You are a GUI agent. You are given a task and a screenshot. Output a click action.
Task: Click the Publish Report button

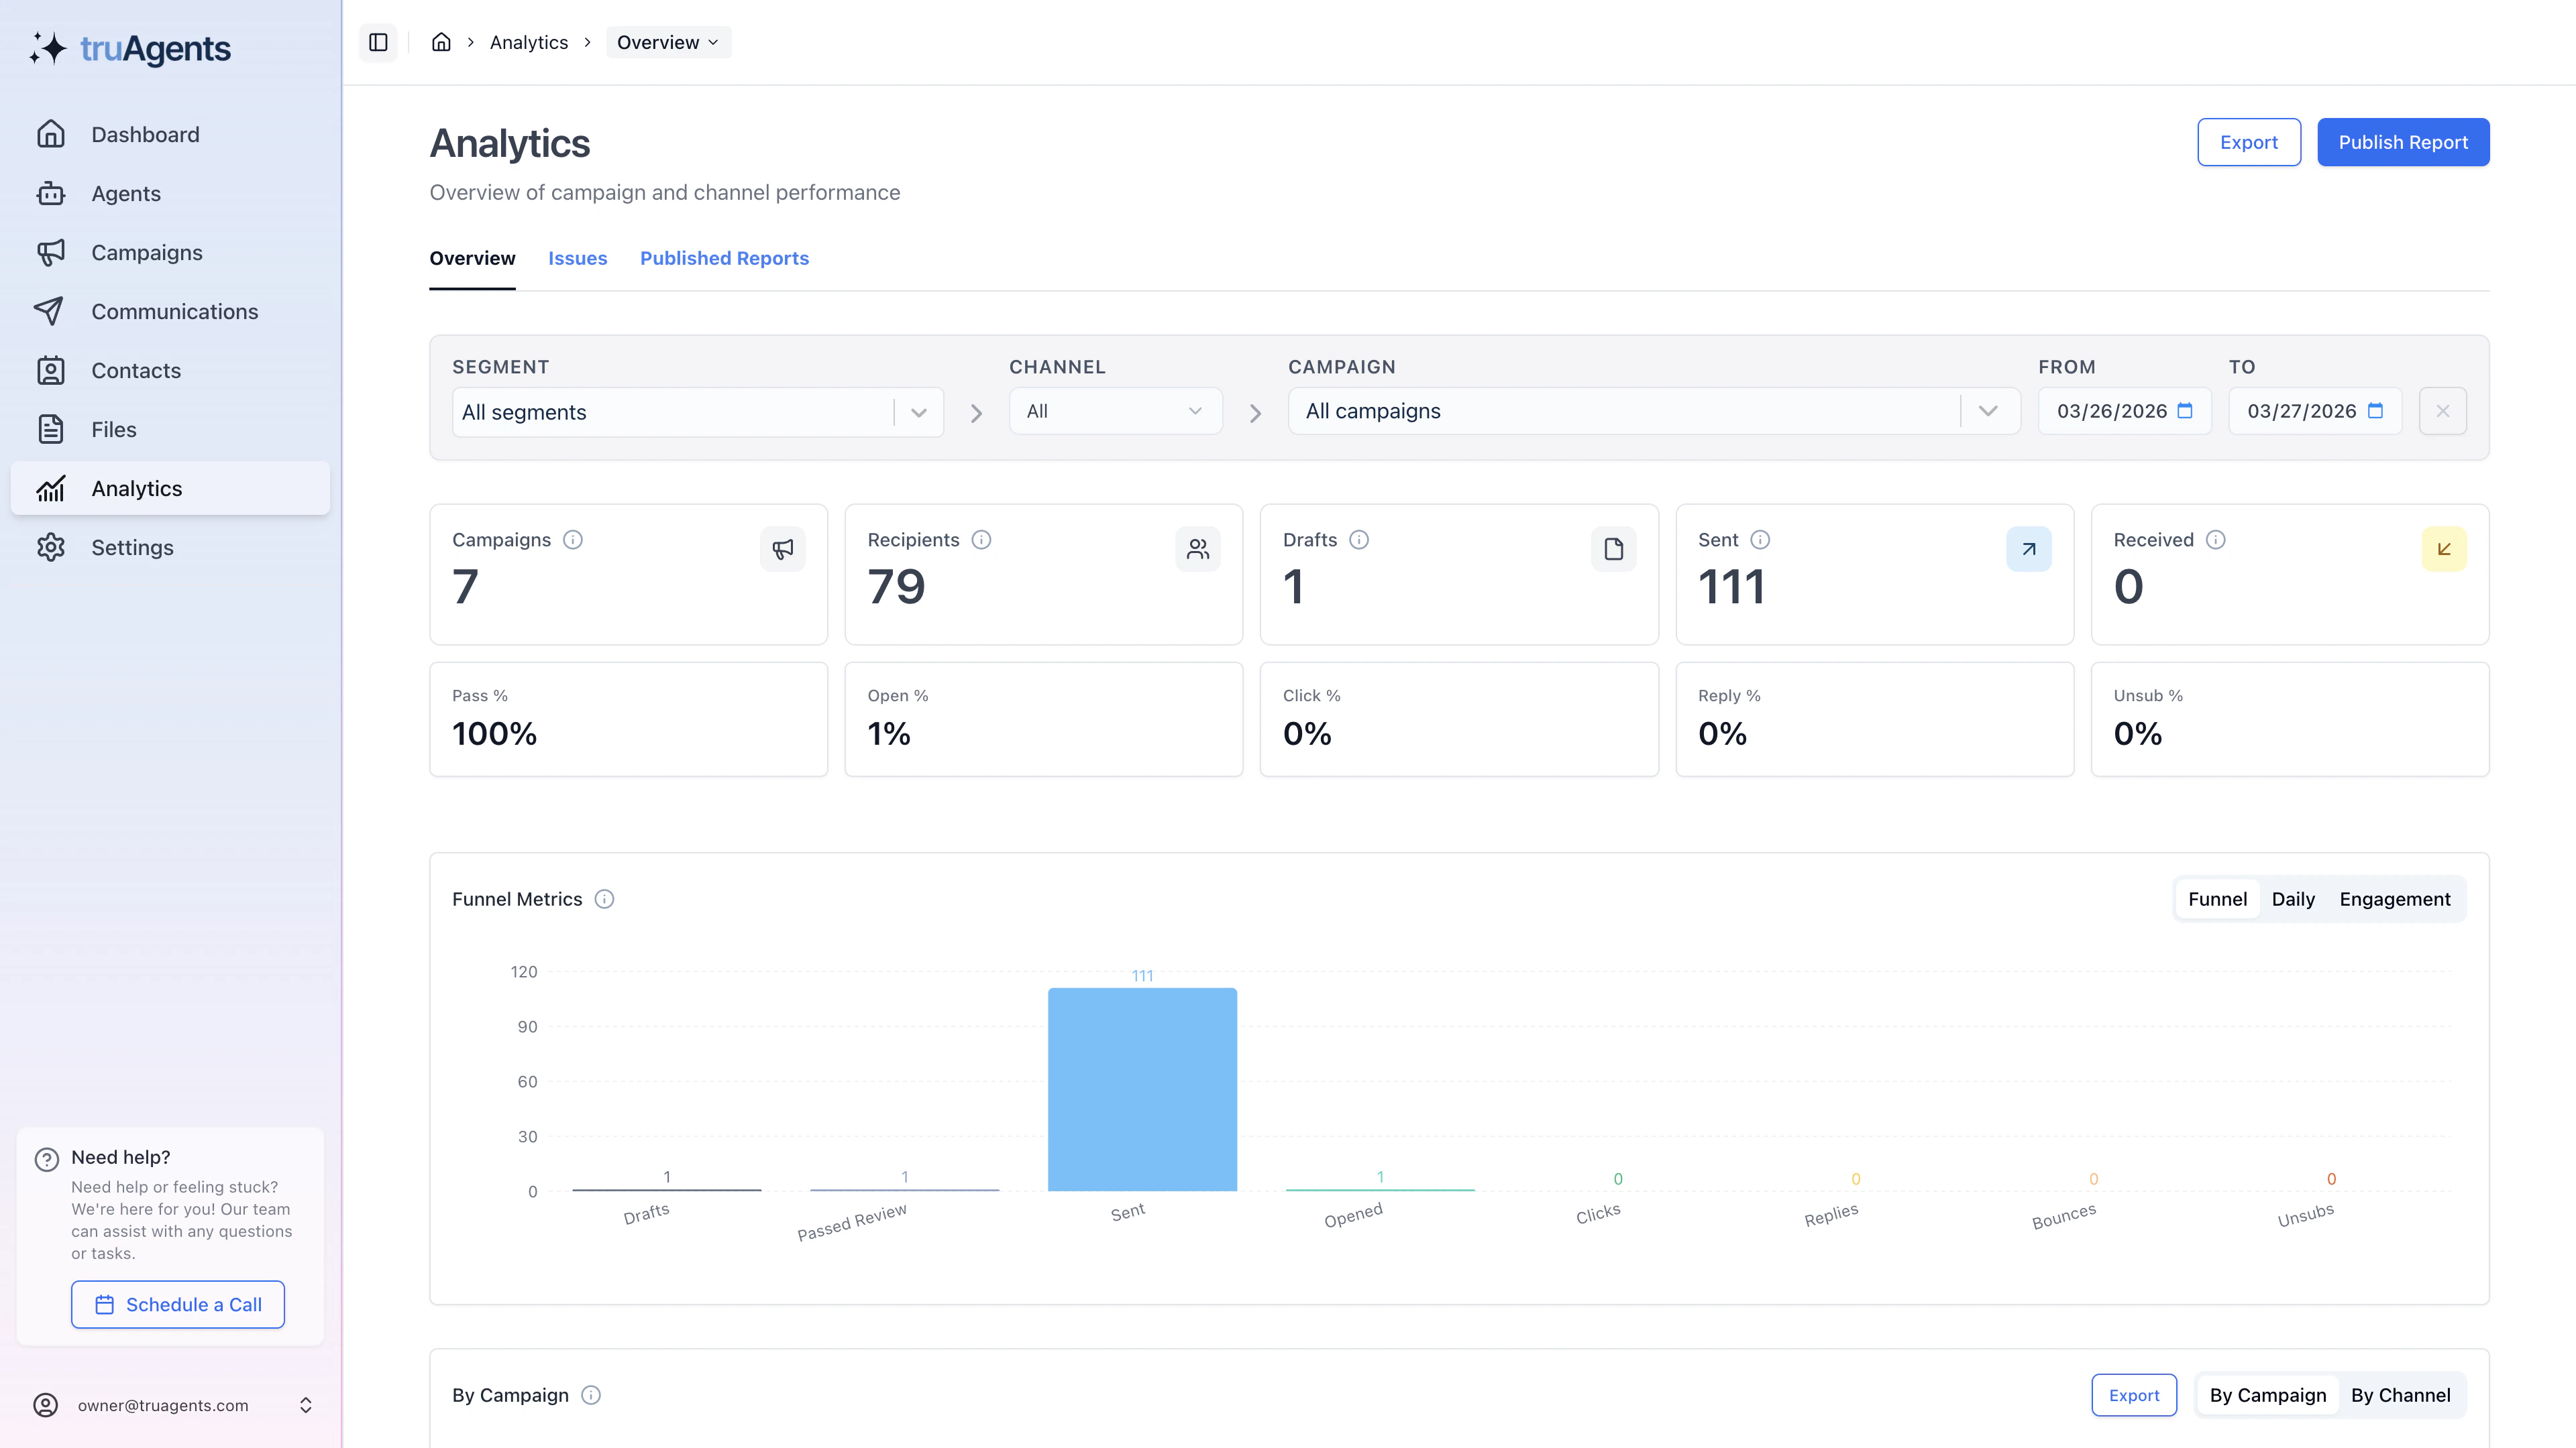(2403, 142)
